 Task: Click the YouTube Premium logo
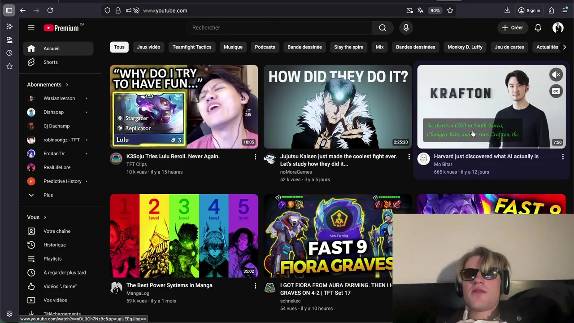(x=61, y=28)
